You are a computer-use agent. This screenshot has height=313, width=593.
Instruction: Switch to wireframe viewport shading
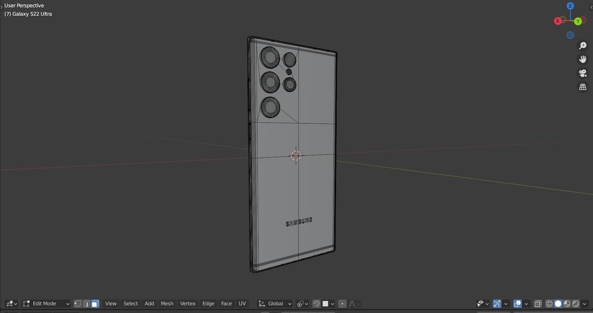pos(549,303)
